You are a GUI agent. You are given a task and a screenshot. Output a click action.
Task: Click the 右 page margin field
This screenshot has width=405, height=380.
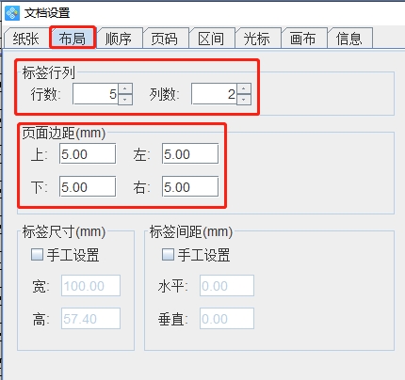click(190, 186)
